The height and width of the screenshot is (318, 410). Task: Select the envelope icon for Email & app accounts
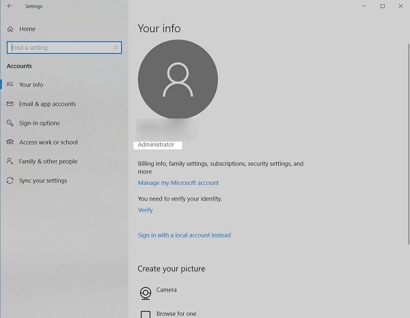coord(10,104)
